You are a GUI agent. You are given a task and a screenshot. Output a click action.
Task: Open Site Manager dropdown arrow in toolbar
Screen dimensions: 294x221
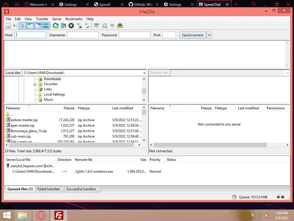14,26
